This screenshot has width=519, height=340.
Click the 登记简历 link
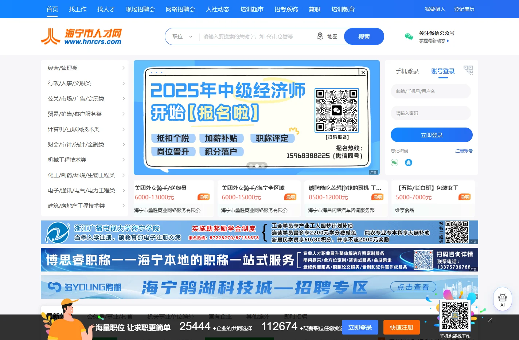click(464, 9)
